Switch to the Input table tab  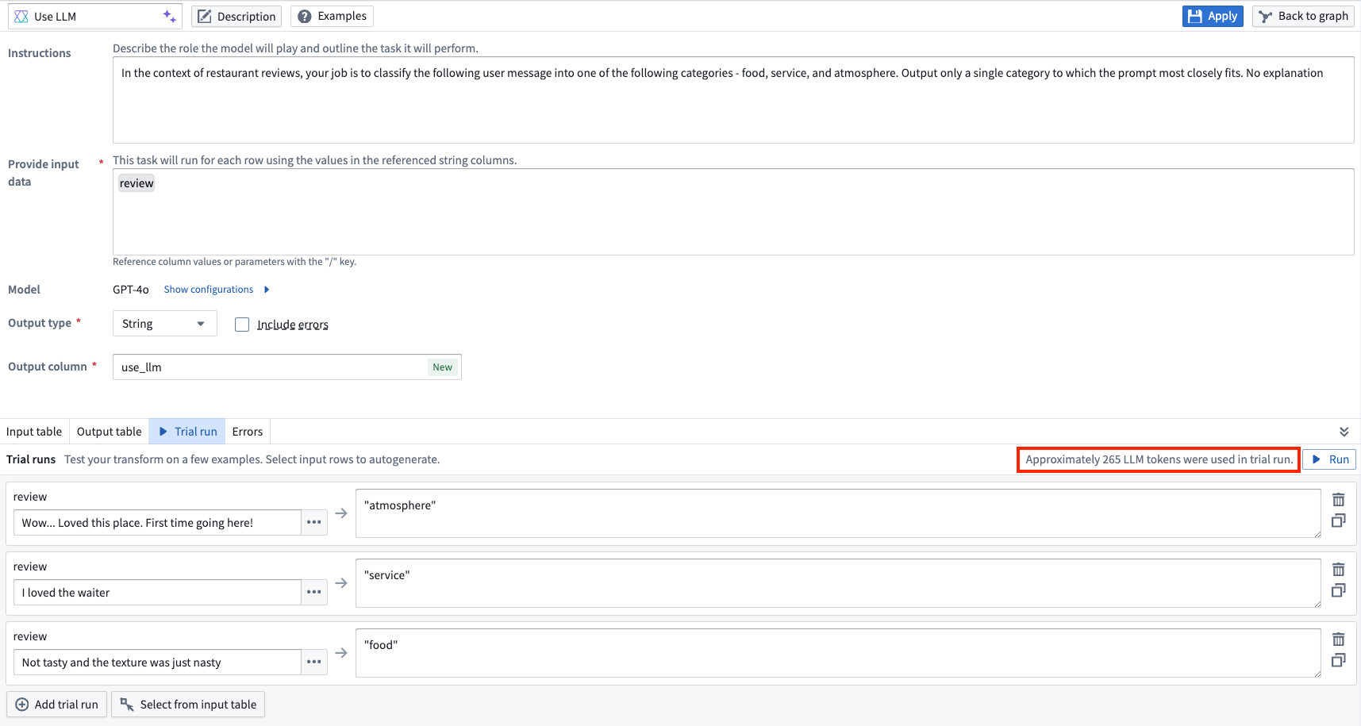pyautogui.click(x=34, y=432)
